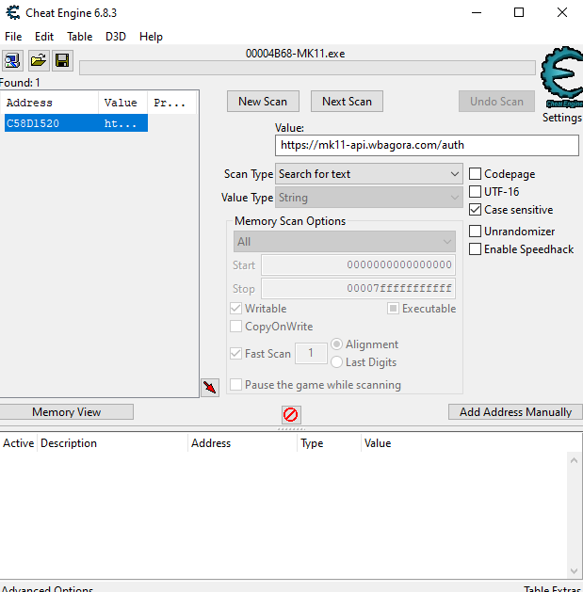Open the Edit menu
Image resolution: width=583 pixels, height=592 pixels.
click(44, 37)
